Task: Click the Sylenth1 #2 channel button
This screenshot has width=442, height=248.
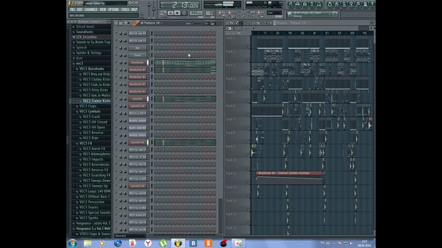Action: point(138,143)
